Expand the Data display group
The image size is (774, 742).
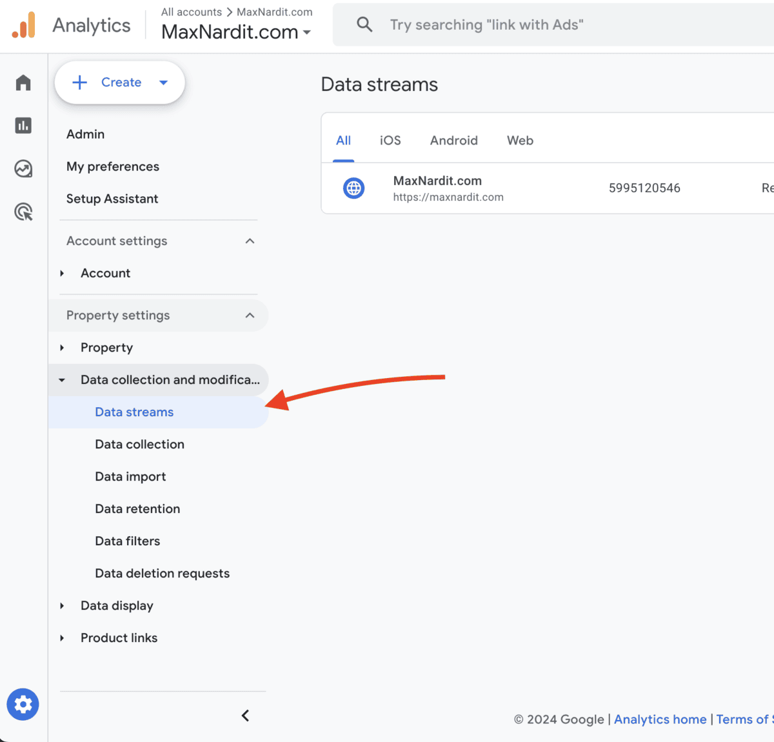[62, 606]
